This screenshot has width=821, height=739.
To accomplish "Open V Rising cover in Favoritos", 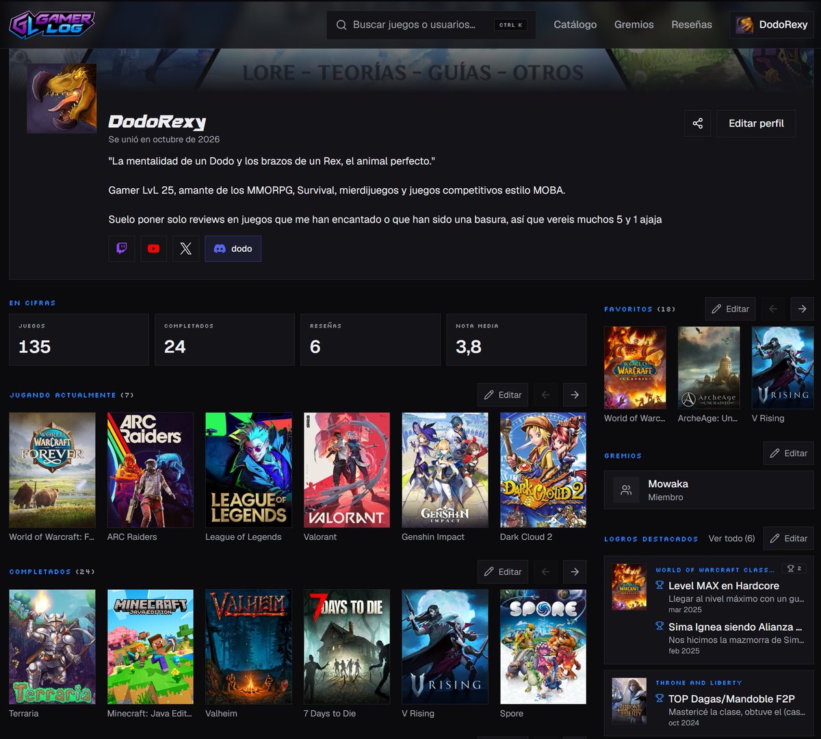I will [x=783, y=367].
